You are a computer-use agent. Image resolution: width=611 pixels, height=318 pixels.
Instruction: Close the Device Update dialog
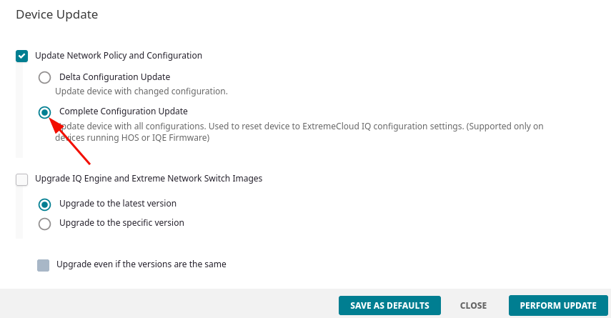tap(473, 305)
